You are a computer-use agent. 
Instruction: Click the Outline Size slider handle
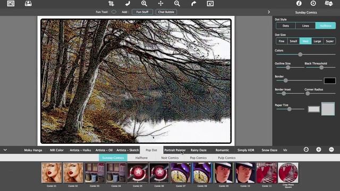pyautogui.click(x=288, y=67)
